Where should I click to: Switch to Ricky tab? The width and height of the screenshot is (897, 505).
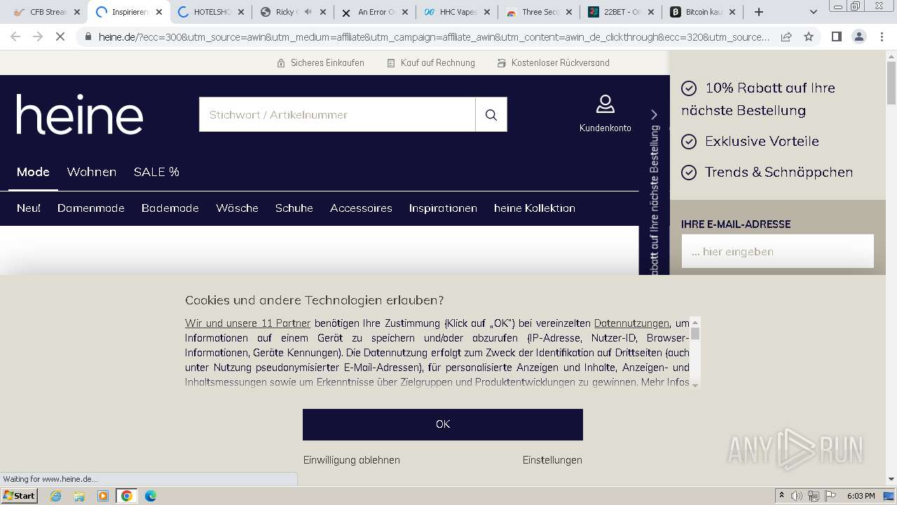[292, 12]
